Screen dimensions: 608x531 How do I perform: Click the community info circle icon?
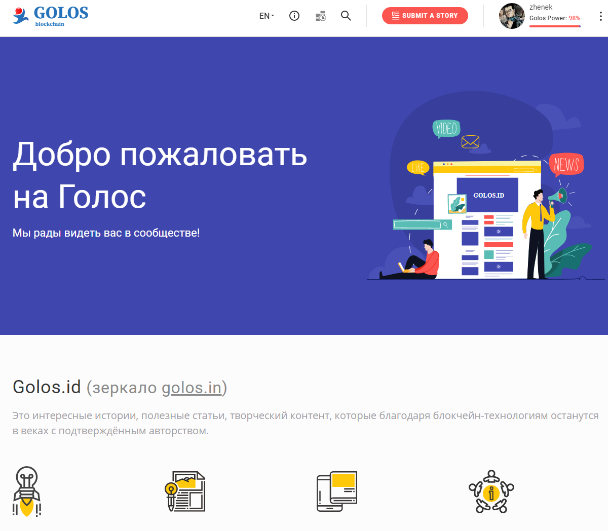click(x=491, y=491)
